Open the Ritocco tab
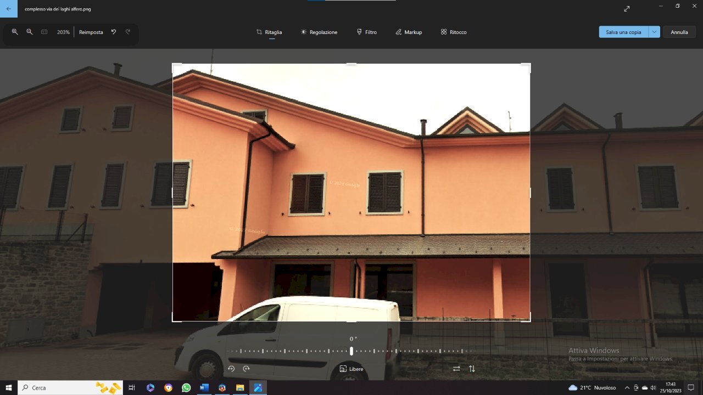Viewport: 703px width, 395px height. [x=453, y=32]
